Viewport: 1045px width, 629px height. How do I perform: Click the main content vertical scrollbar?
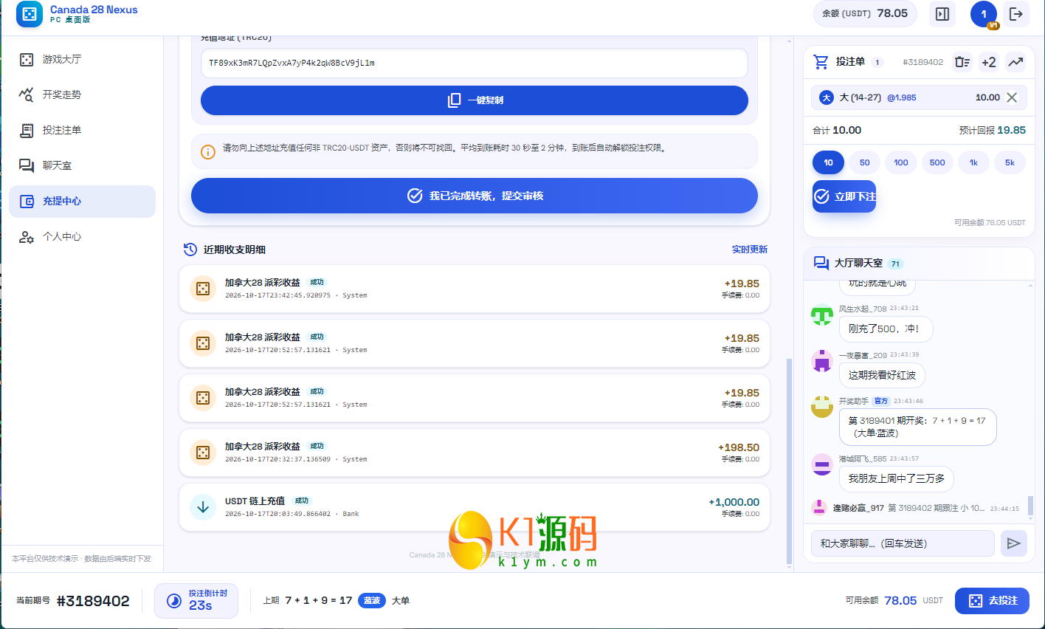tap(789, 461)
